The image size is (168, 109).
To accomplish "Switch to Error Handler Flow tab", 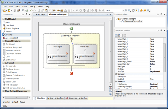I will 55,98.
